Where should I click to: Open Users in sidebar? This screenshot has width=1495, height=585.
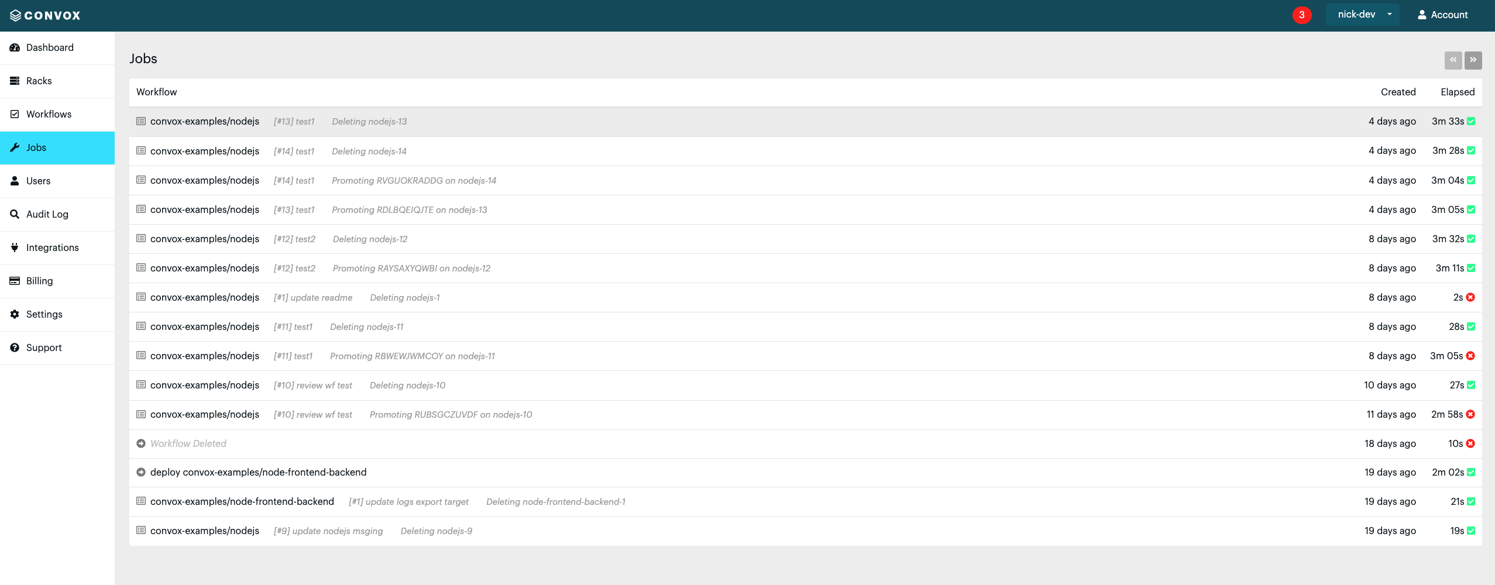57,181
